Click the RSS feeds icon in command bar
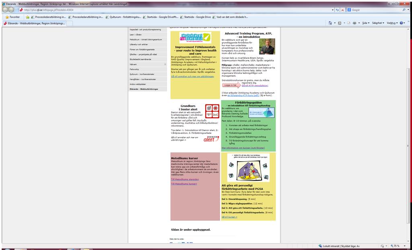Image resolution: width=412 pixels, height=250 pixels. click(x=340, y=23)
